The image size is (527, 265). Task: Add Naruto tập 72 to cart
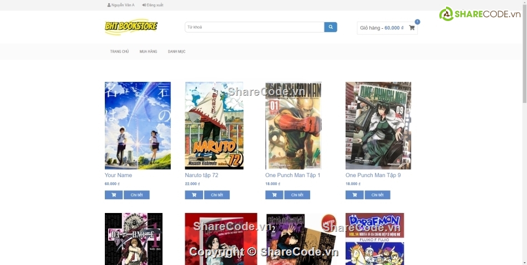[x=194, y=195]
